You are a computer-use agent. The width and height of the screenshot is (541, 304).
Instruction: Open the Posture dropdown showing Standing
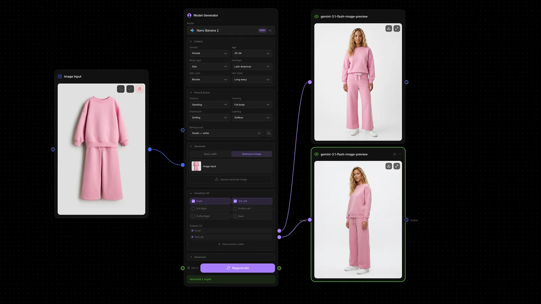click(210, 105)
